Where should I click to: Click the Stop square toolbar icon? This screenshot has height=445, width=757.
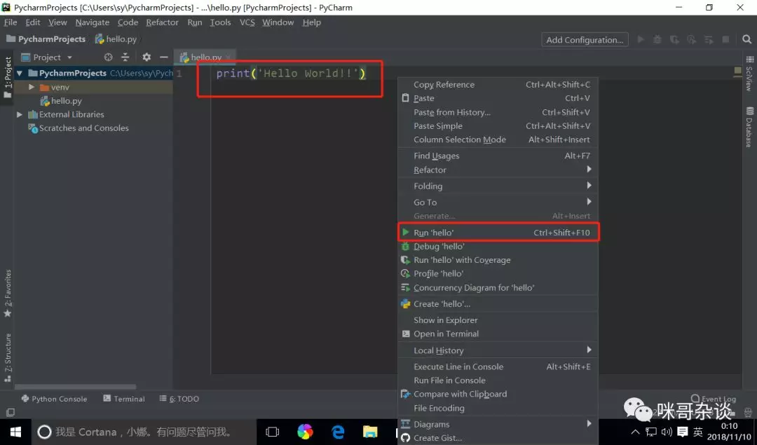coord(725,39)
